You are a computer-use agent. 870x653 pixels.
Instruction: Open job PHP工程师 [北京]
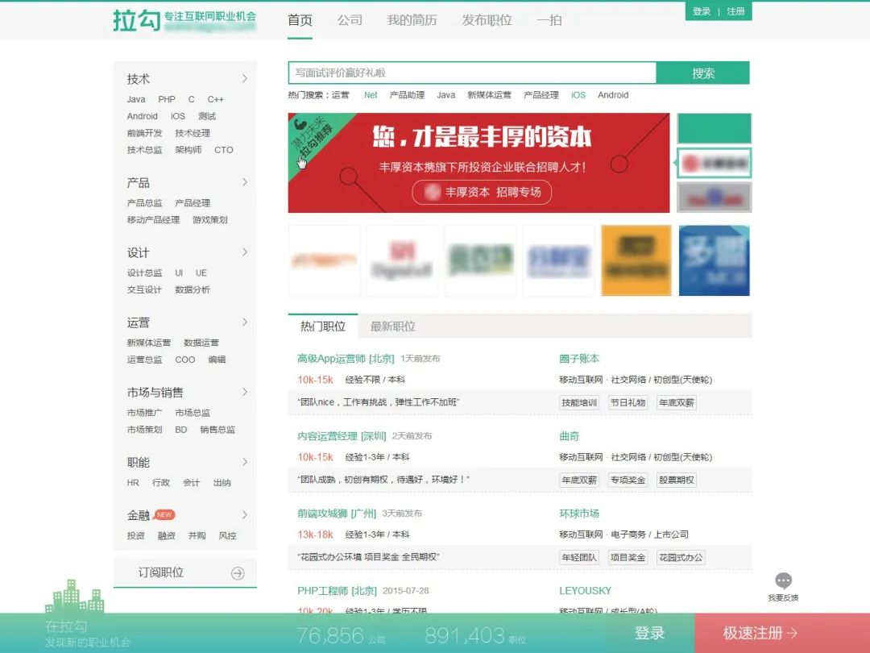[337, 591]
